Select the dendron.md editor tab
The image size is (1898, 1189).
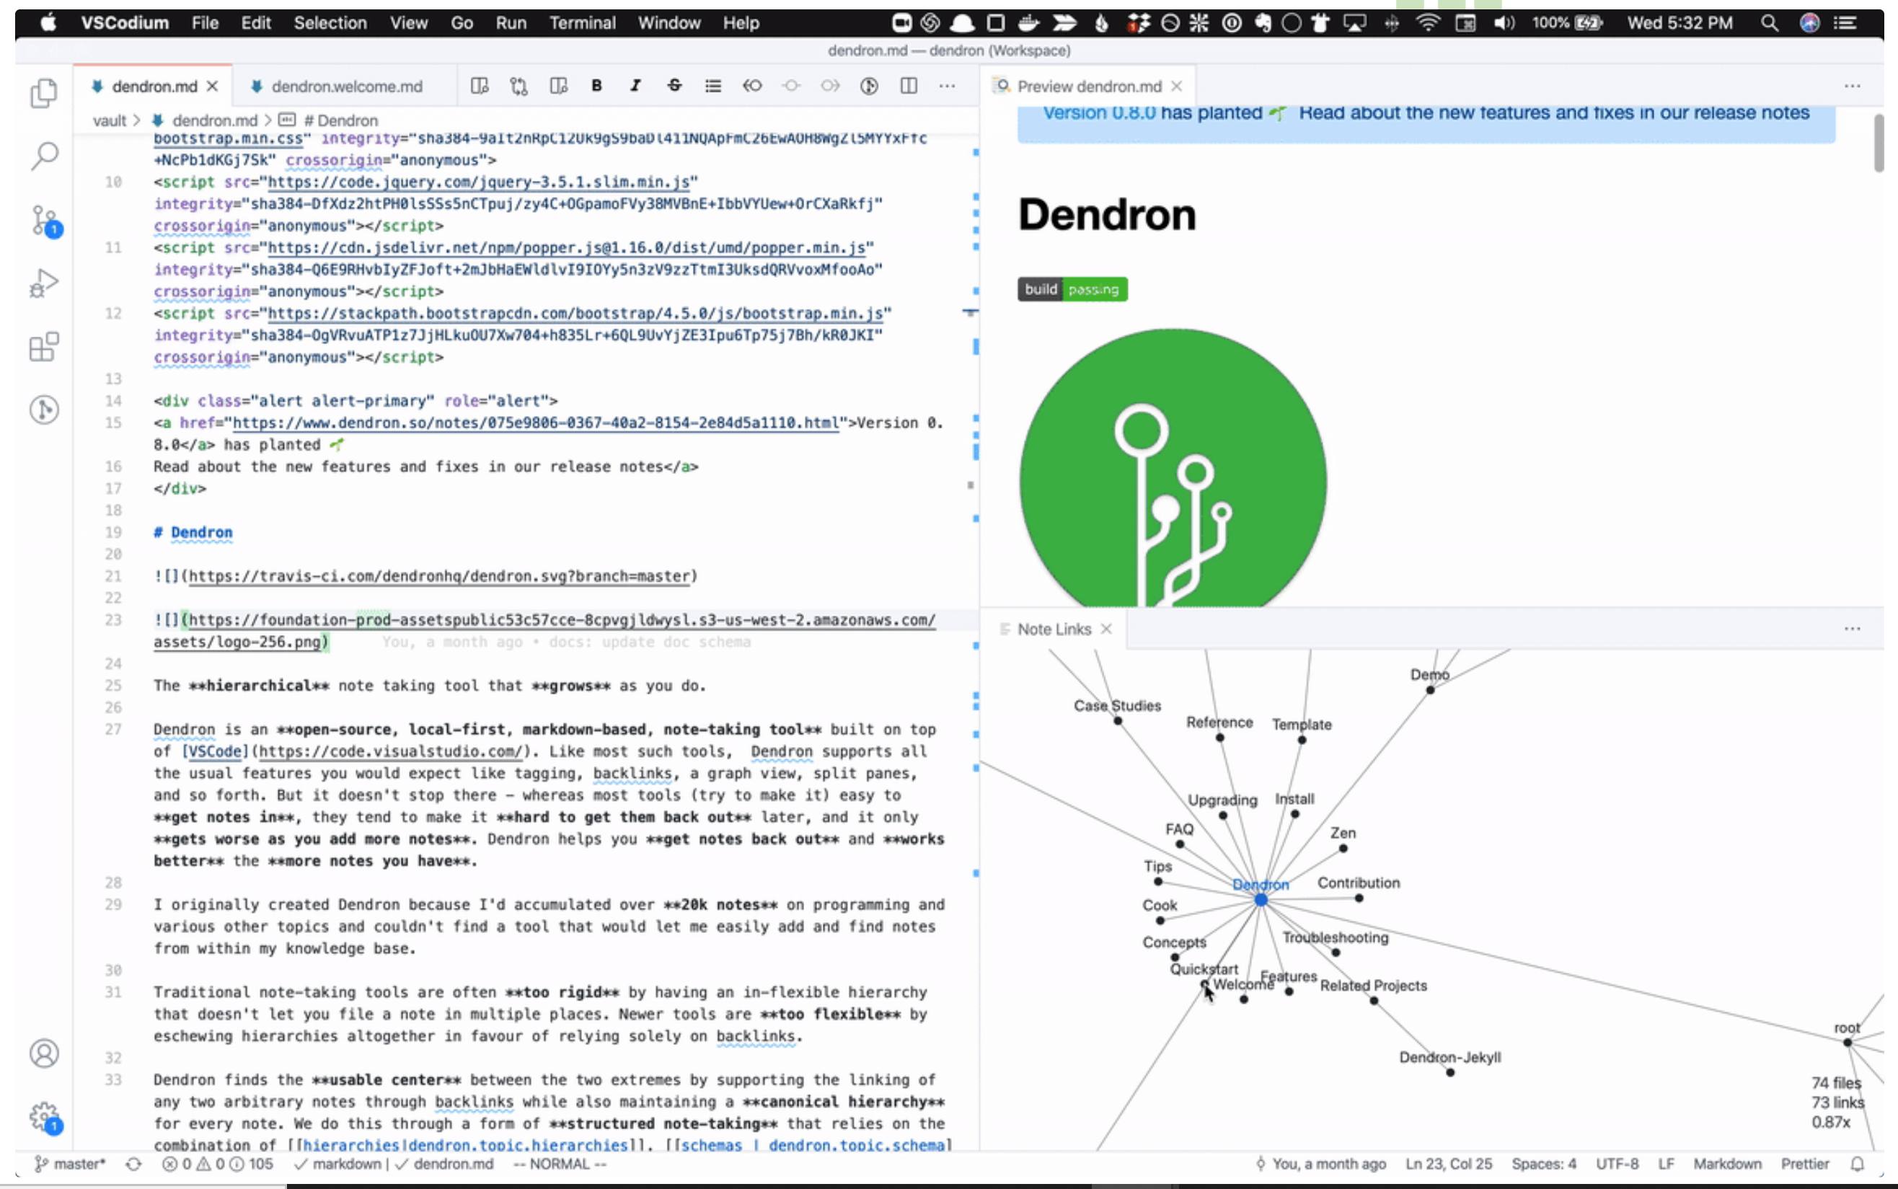coord(154,87)
